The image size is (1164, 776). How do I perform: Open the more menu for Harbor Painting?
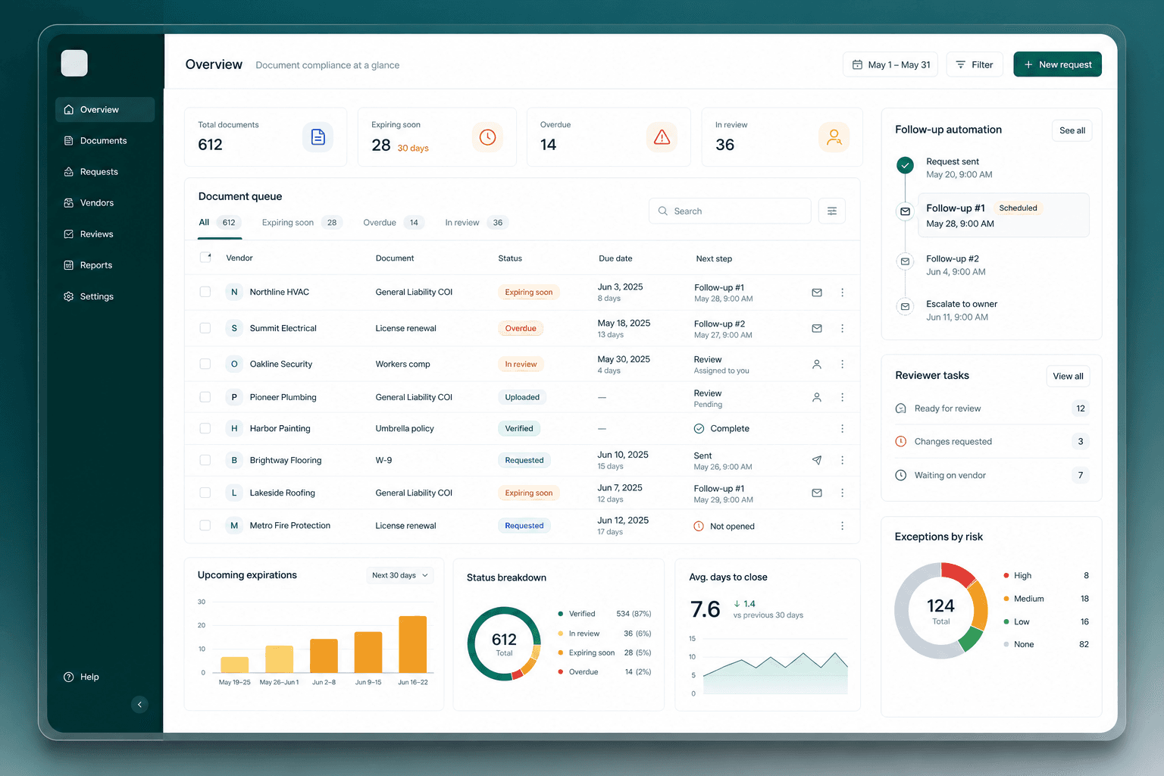(x=842, y=429)
